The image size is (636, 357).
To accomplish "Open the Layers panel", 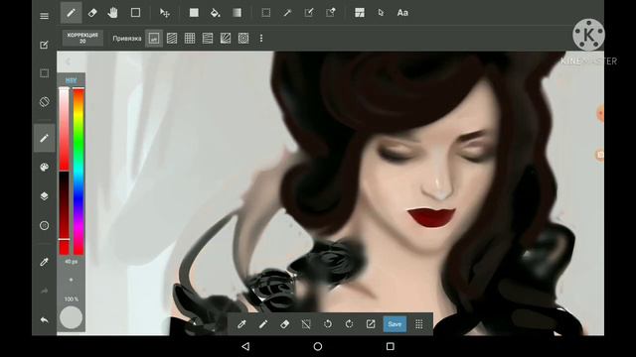I will click(x=44, y=196).
